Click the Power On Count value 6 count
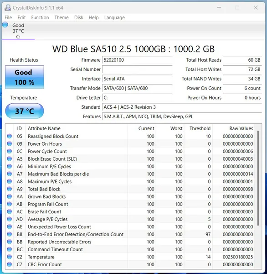 (x=242, y=88)
